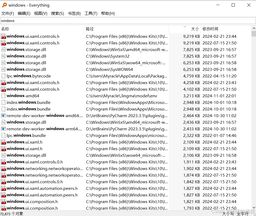The image size is (256, 216).
Task: Click the size value '2,464 KB'
Action: coord(191,116)
